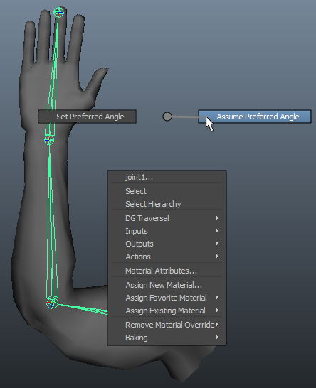
Task: Choose Set Preferred Angle option
Action: click(x=87, y=117)
